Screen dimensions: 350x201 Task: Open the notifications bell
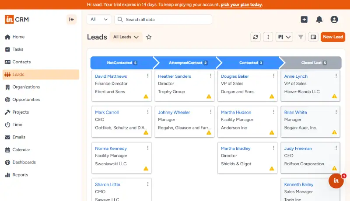(319, 19)
